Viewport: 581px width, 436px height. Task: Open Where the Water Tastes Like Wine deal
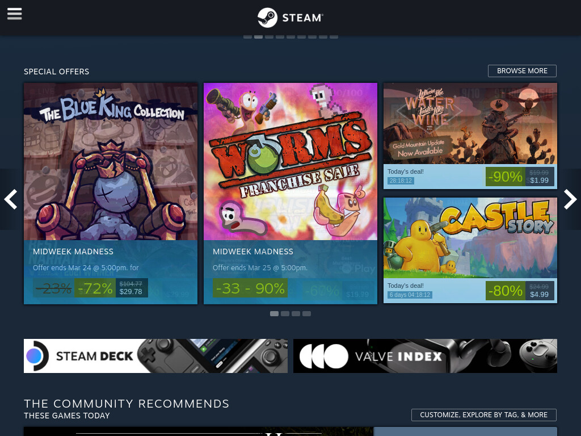click(x=470, y=136)
